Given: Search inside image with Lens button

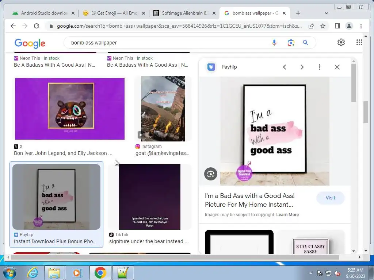Looking at the screenshot, I should pos(211,174).
